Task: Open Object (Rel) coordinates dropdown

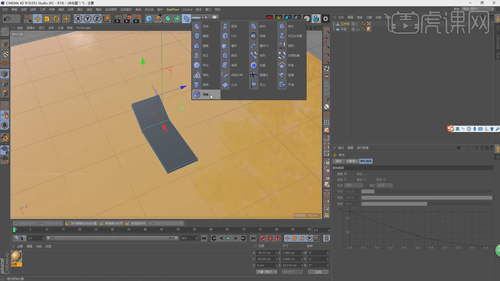Action: pyautogui.click(x=267, y=272)
